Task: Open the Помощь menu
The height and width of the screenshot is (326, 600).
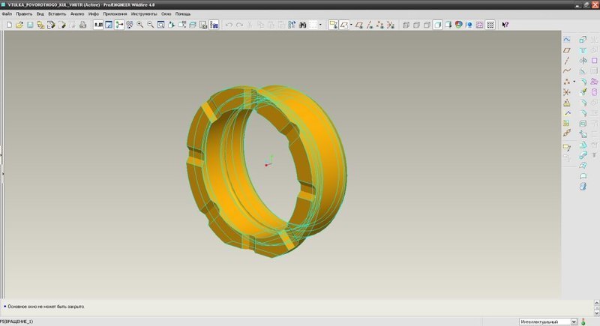Action: point(183,14)
